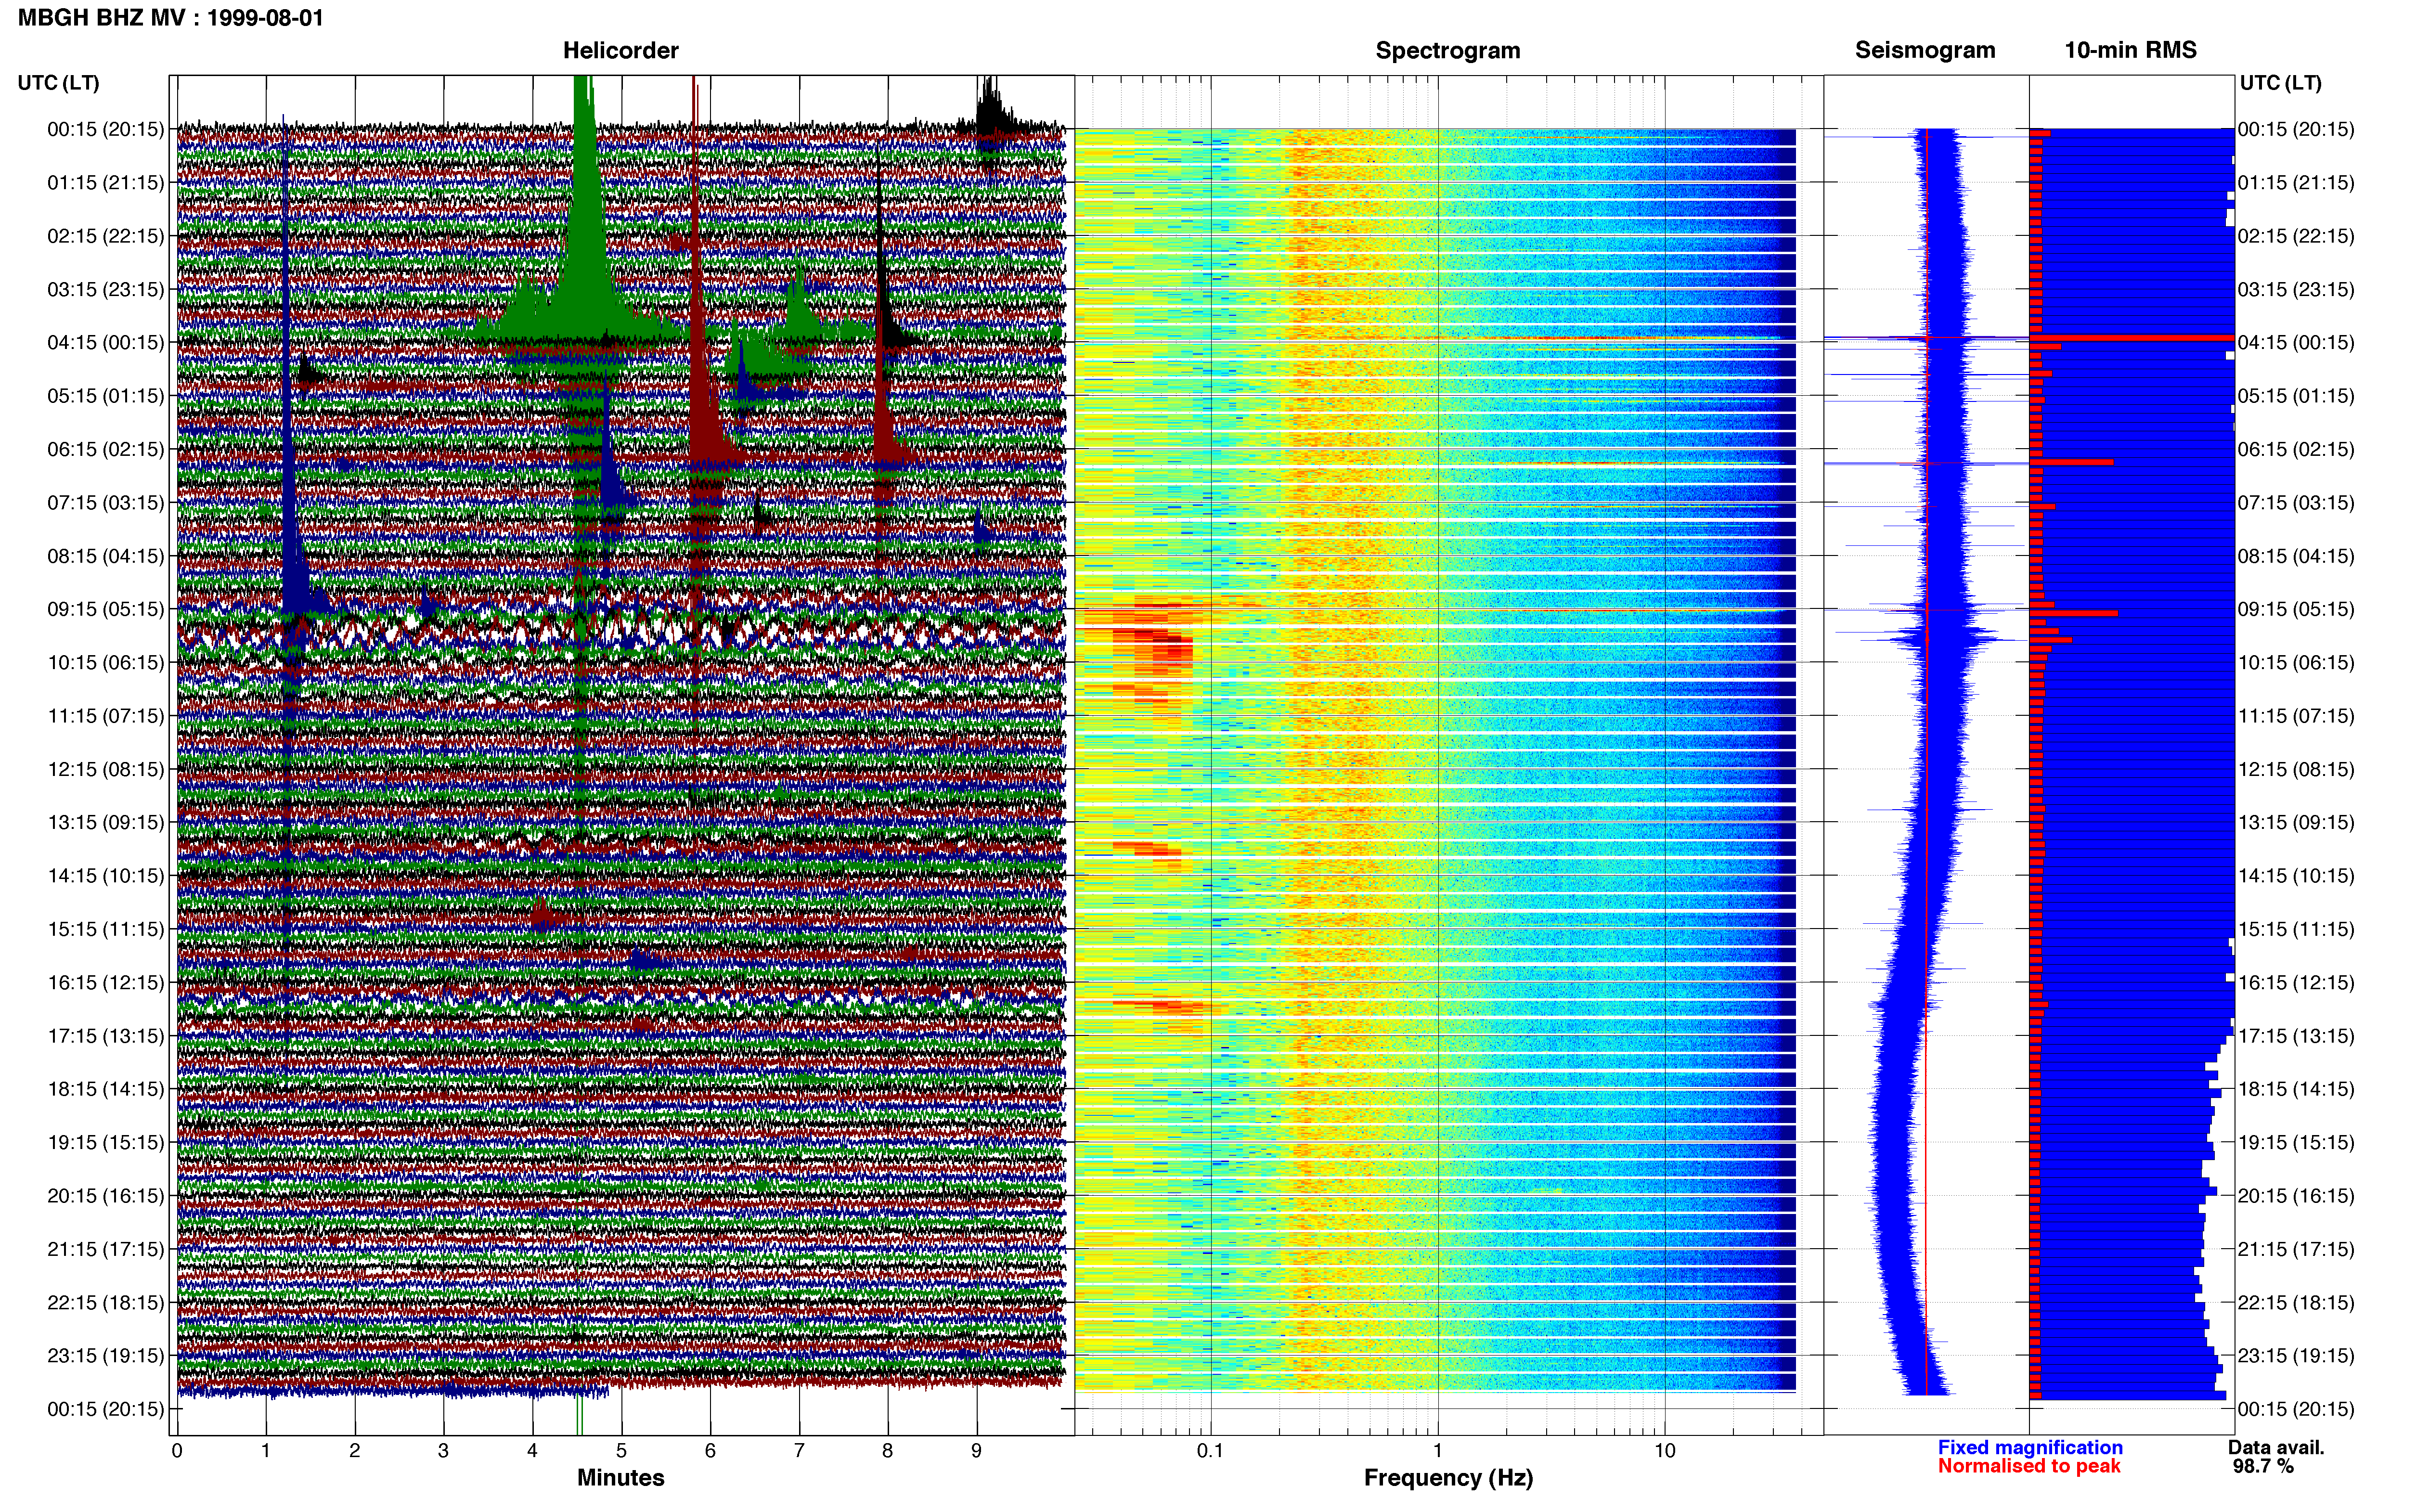Click the '10' frequency tick label
The height and width of the screenshot is (1511, 2416).
1665,1451
